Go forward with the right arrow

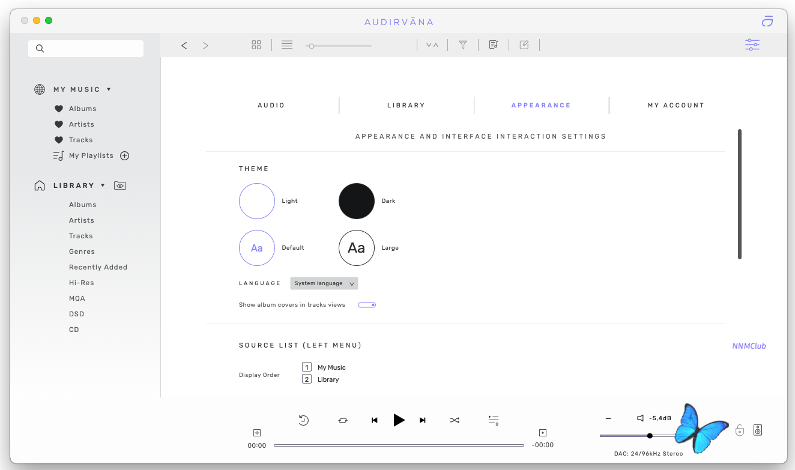point(205,45)
